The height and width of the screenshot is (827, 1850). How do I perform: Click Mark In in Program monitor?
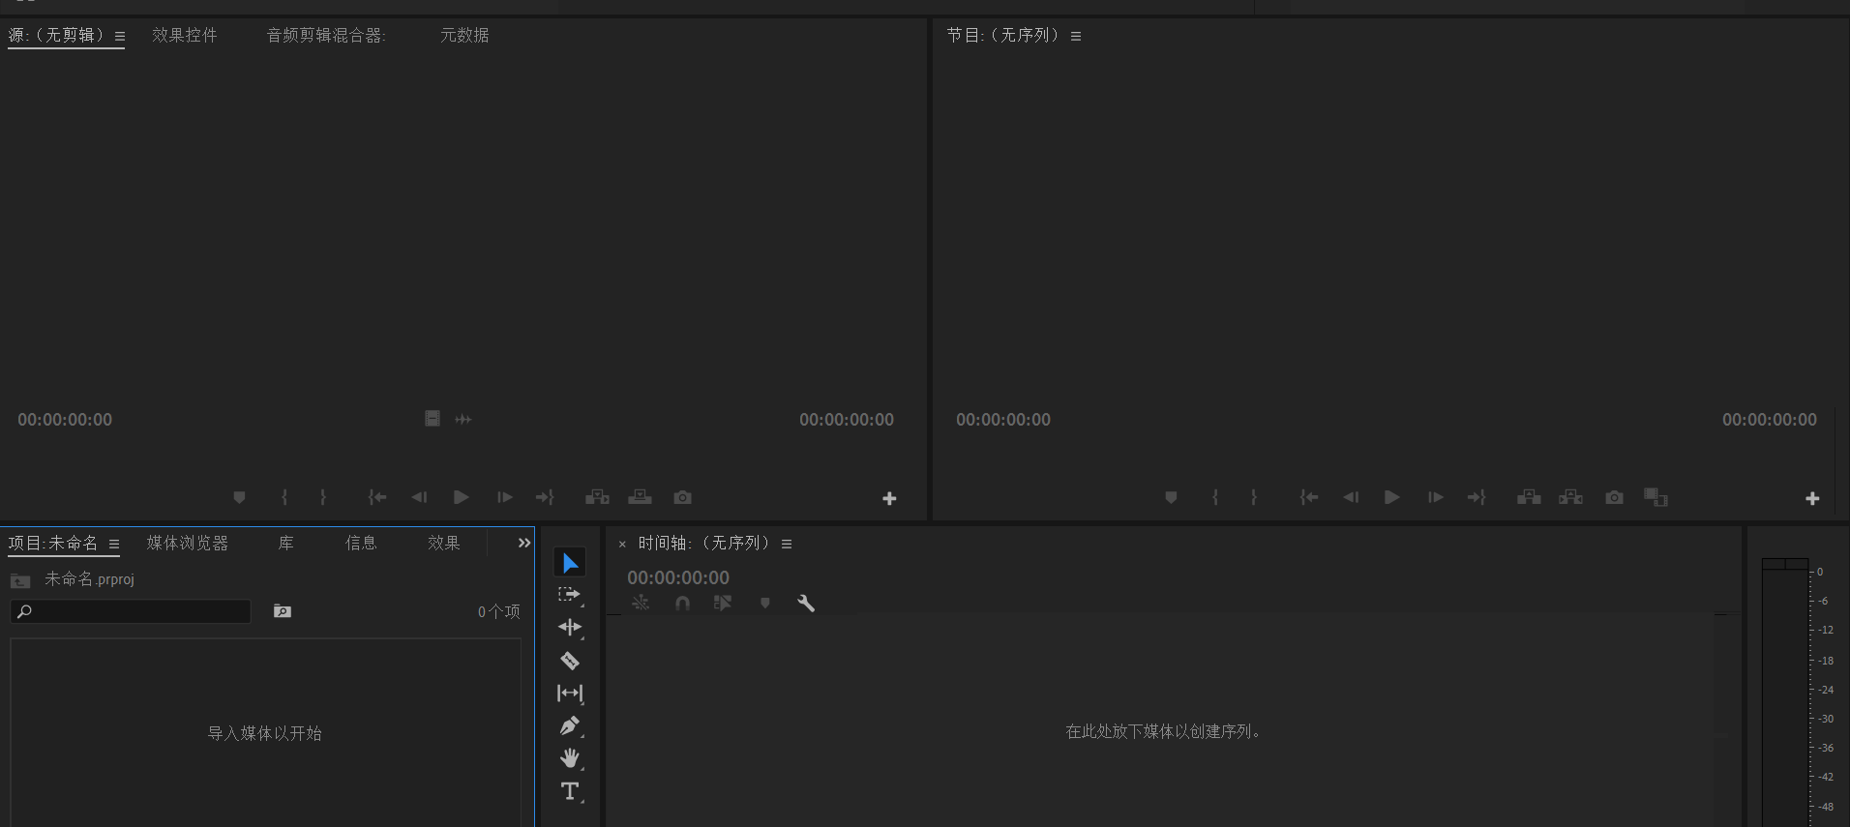pos(1215,497)
